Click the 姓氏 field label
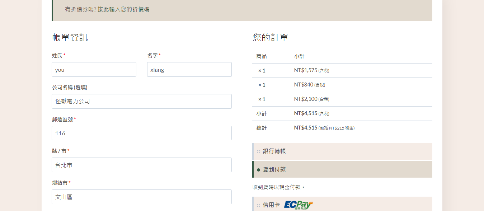Viewport: 484px width, 211px height. [57, 56]
